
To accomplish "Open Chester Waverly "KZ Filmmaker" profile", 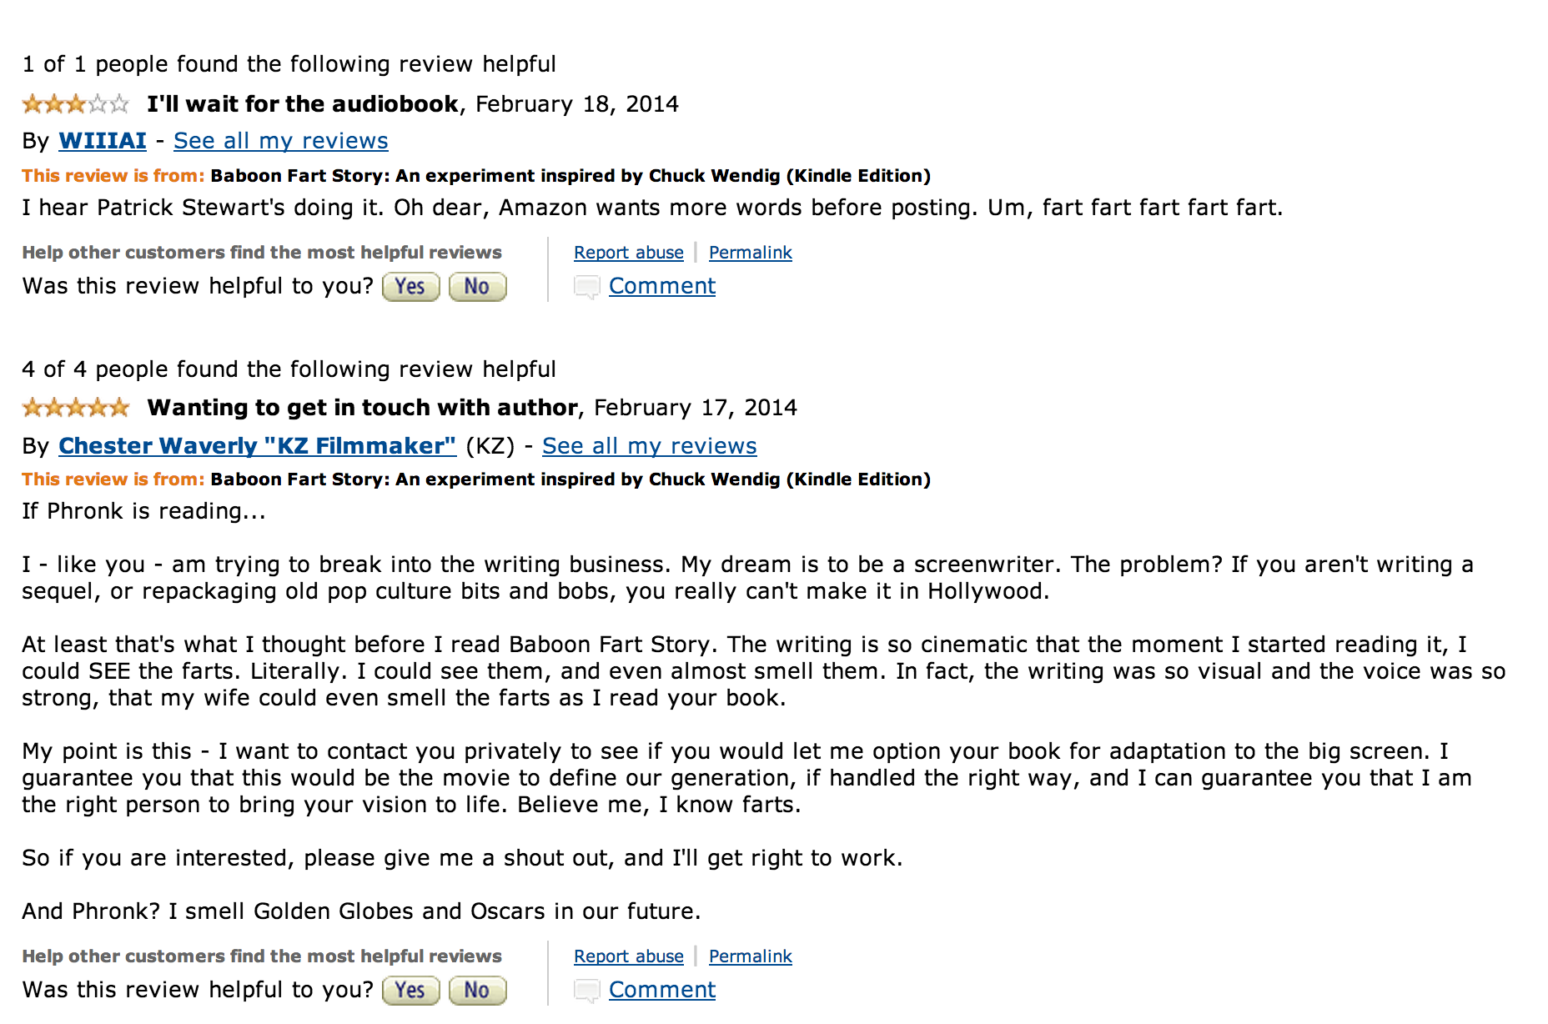I will 257,446.
